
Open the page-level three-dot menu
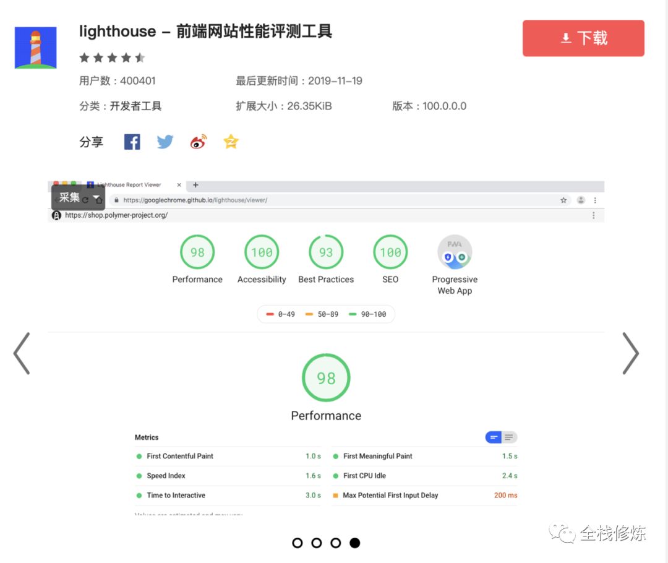(x=594, y=215)
